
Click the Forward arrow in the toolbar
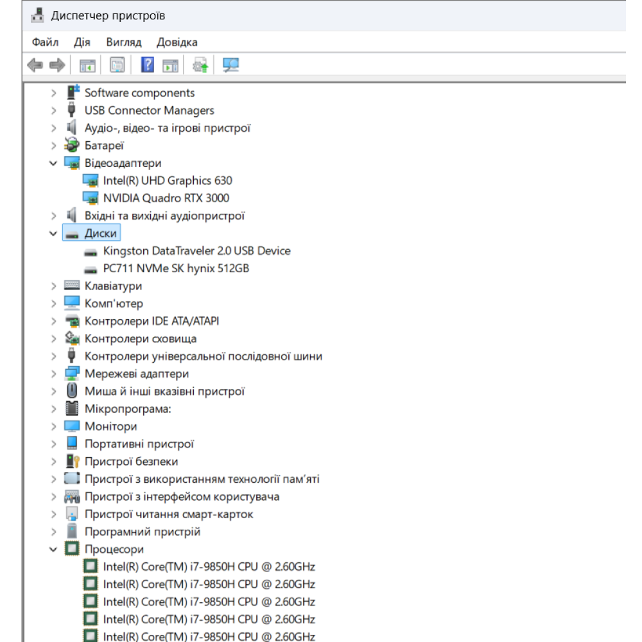[57, 65]
